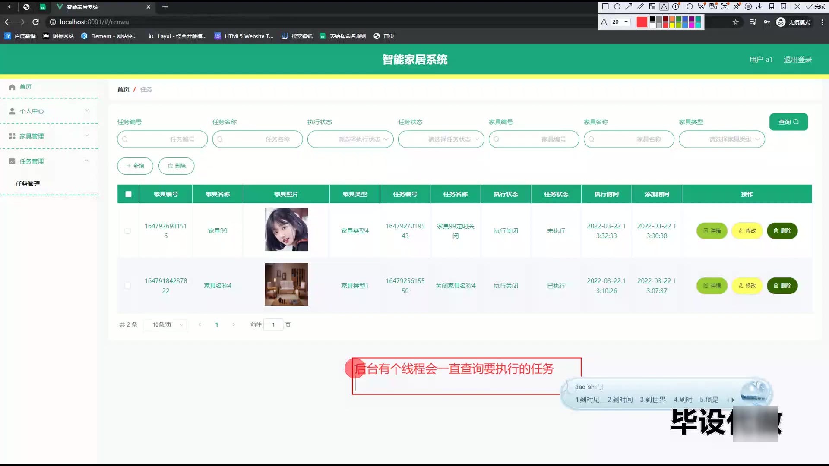Reload the page in browser
This screenshot has width=829, height=466.
(36, 22)
